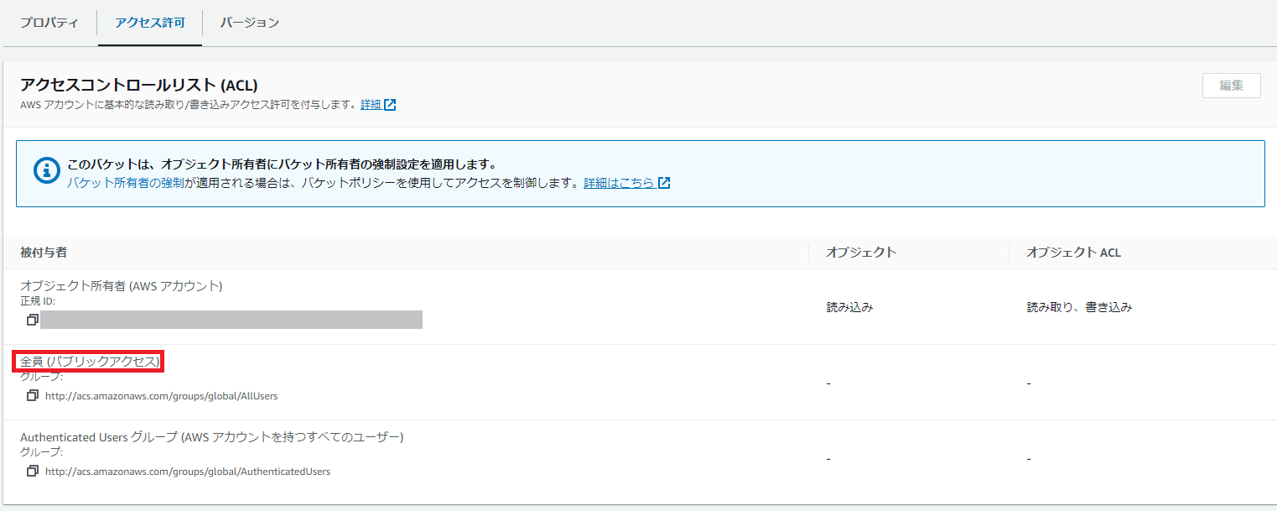Image resolution: width=1277 pixels, height=511 pixels.
Task: Click external link icon beside 詳細はこちら
Action: point(664,182)
